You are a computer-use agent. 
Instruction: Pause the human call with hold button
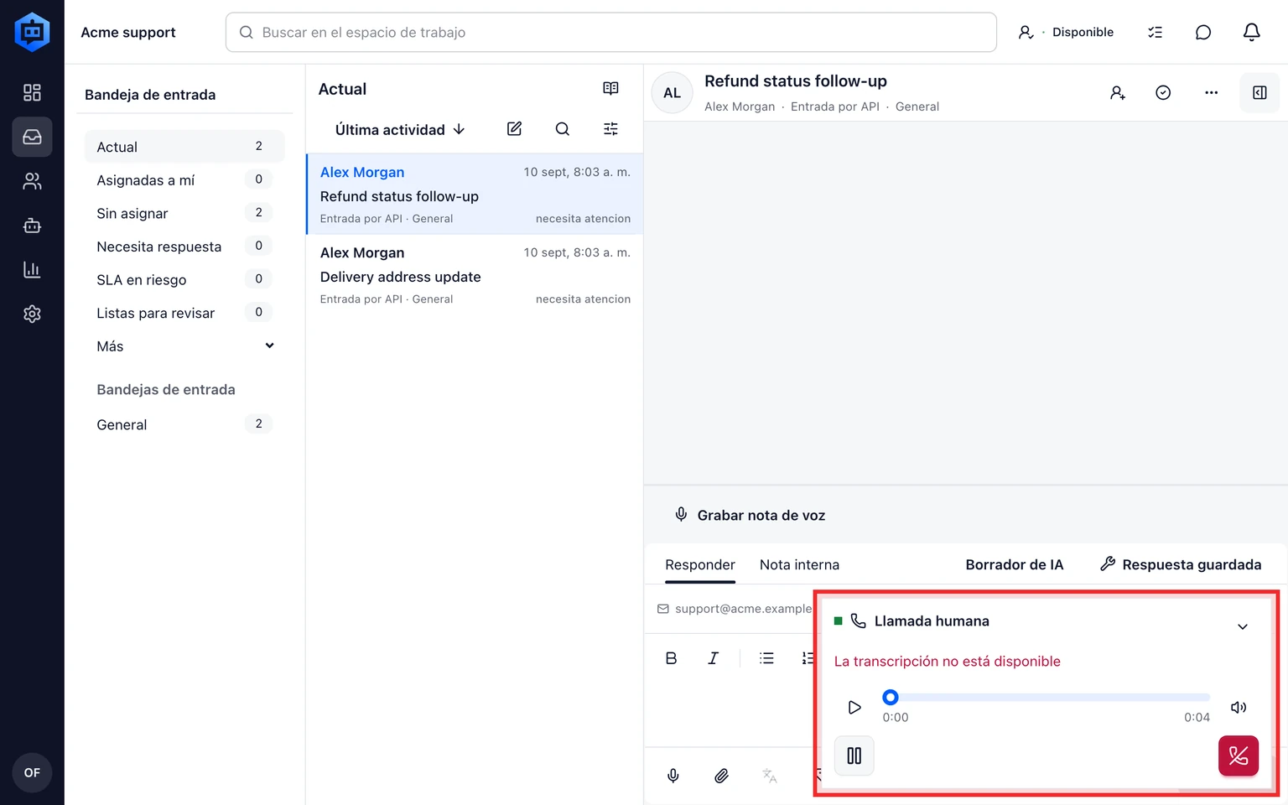pyautogui.click(x=854, y=756)
